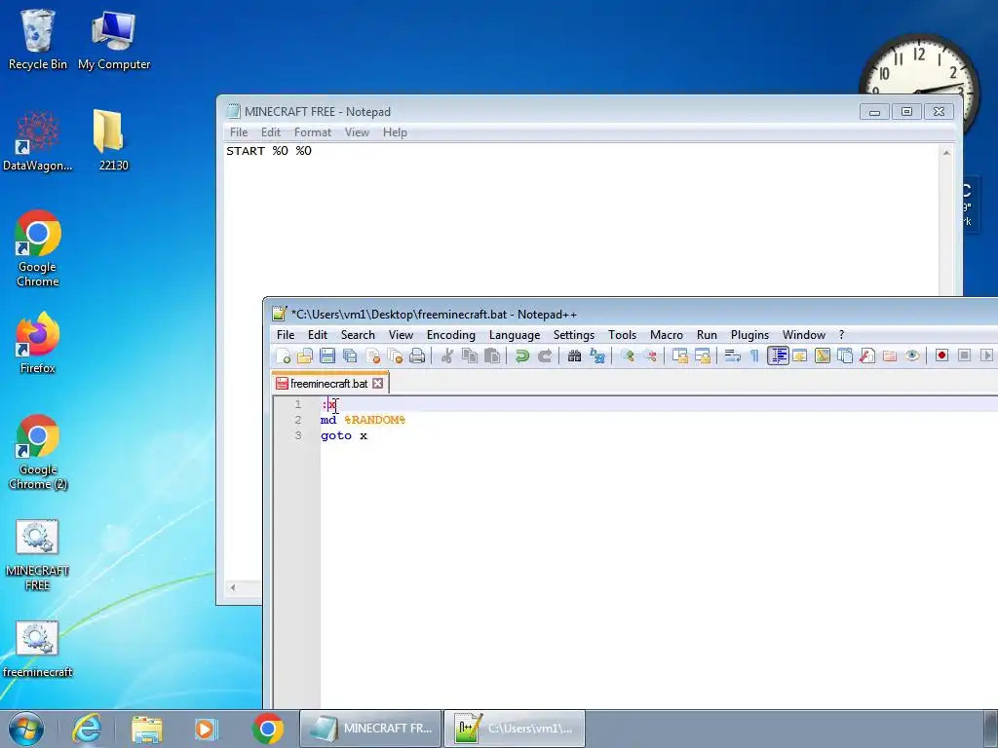The width and height of the screenshot is (998, 748).
Task: Click the macro Playback icon
Action: [x=986, y=355]
